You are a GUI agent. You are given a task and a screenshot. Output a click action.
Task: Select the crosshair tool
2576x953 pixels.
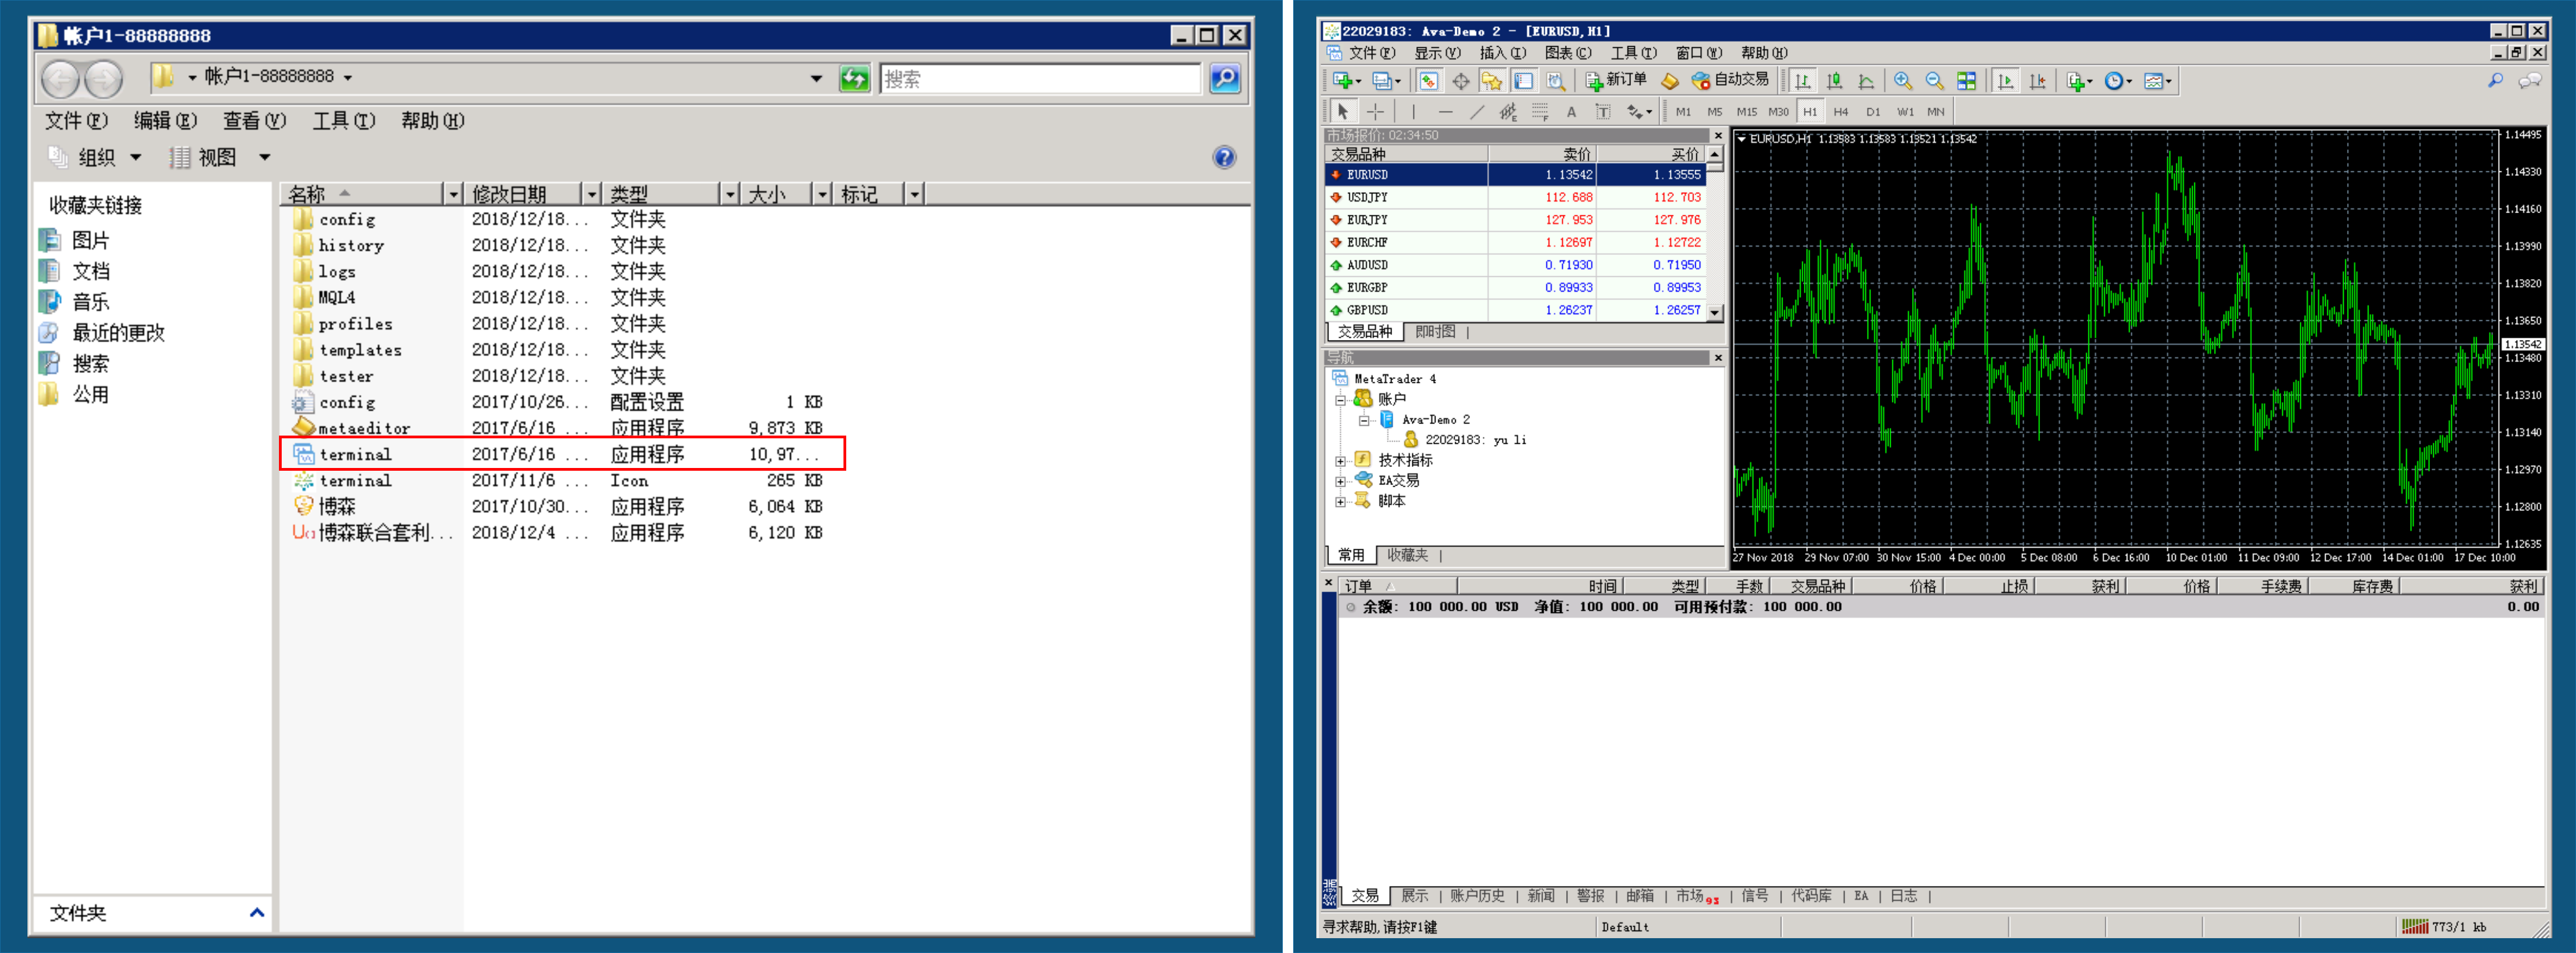point(1376,112)
